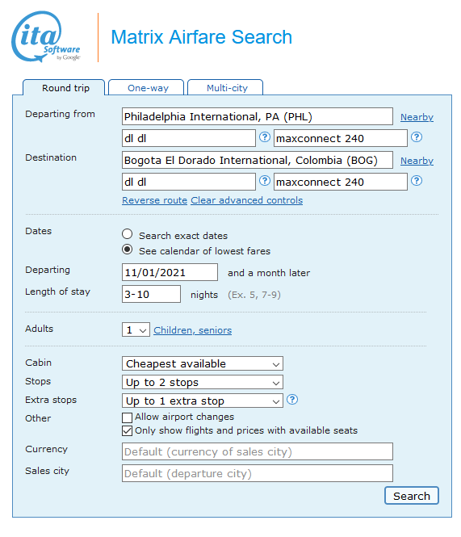
Task: Expand the Extra stops dropdown
Action: 203,401
